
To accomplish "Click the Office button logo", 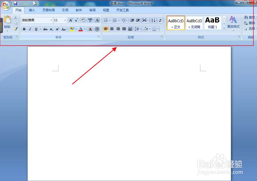I will click(6, 6).
